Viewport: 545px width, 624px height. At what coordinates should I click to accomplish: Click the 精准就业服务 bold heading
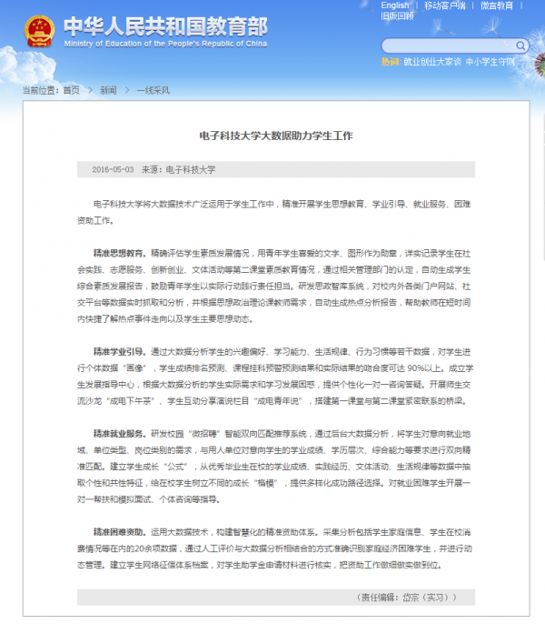(x=117, y=432)
